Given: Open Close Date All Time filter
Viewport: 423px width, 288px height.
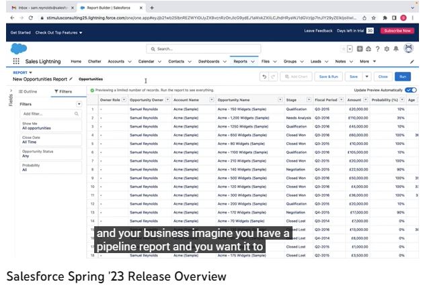Looking at the screenshot, I should tap(50, 140).
